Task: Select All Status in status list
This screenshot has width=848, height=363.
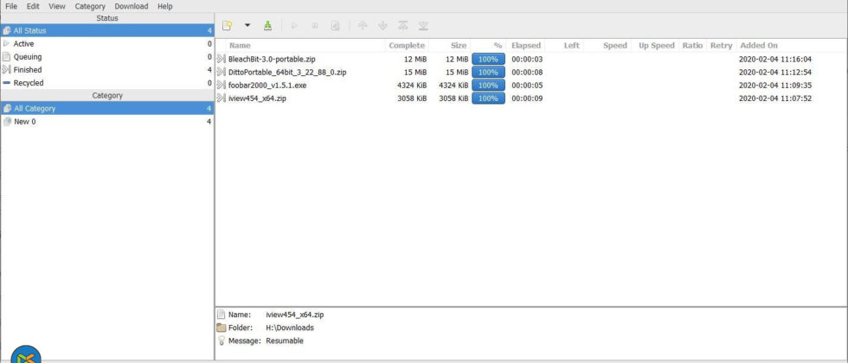Action: pos(107,31)
